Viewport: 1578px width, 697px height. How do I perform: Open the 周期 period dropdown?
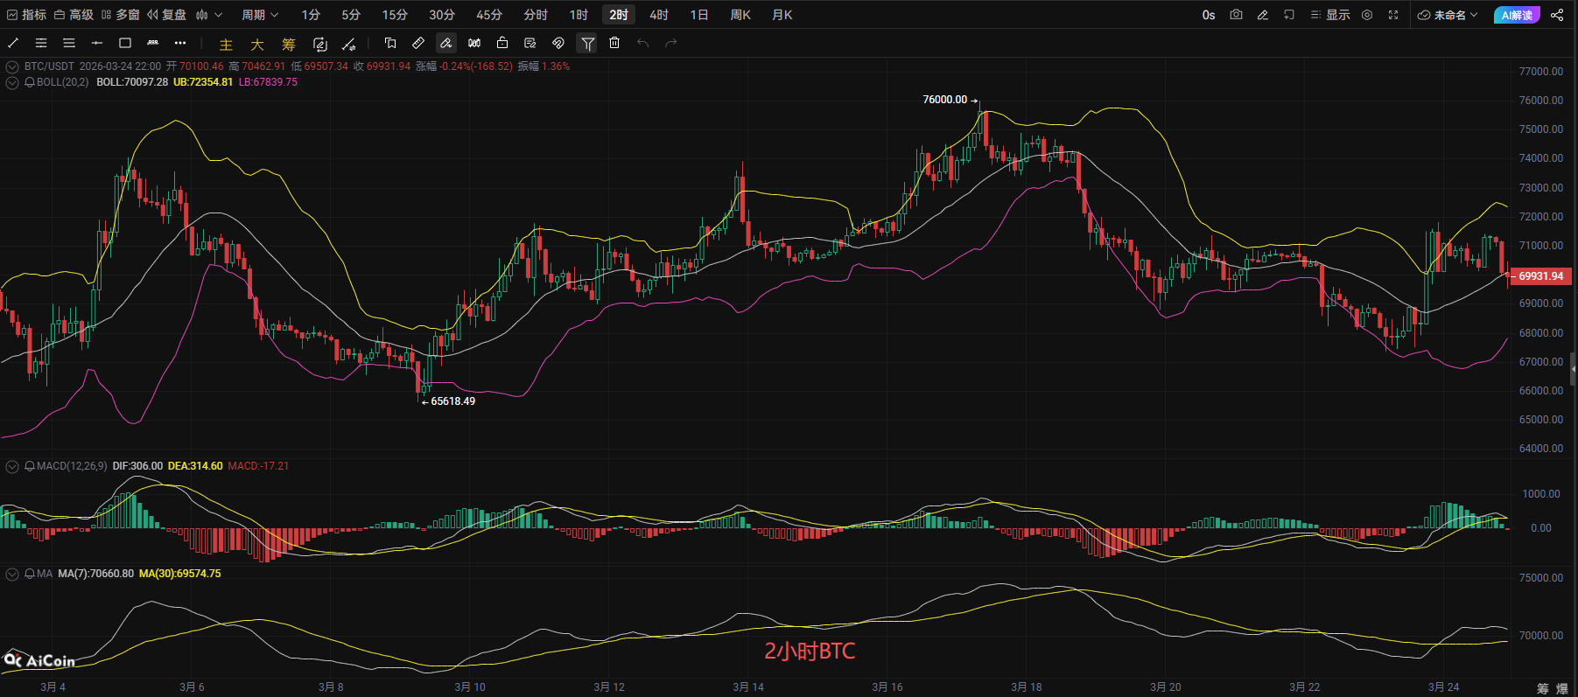tap(260, 15)
